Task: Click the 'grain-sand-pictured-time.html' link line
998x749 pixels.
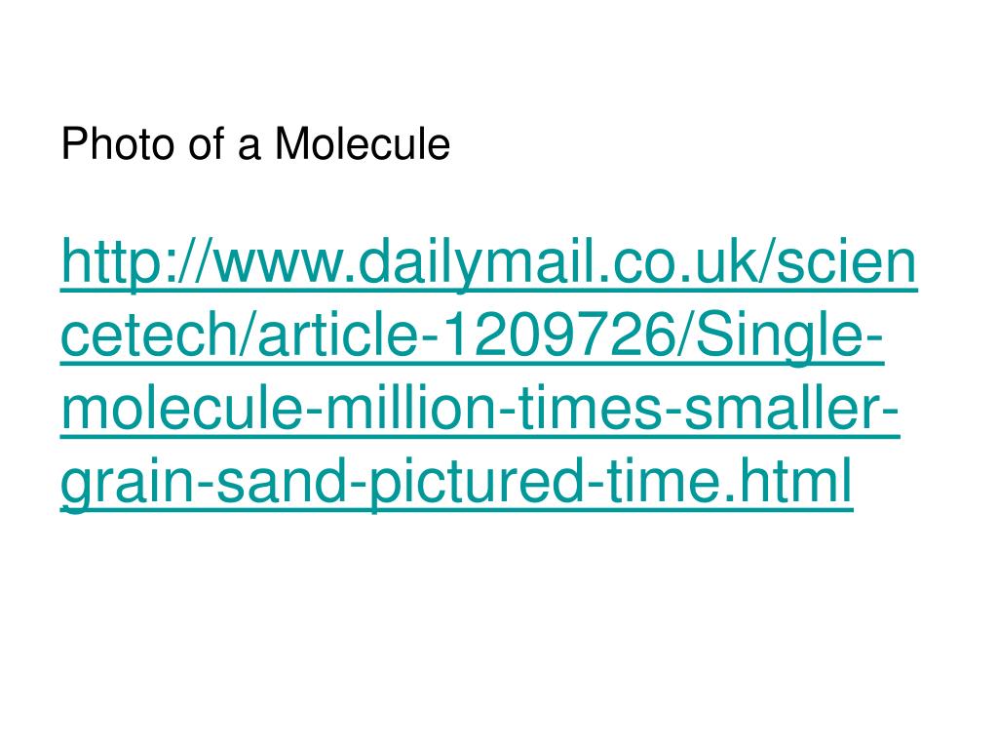Action: [x=456, y=482]
